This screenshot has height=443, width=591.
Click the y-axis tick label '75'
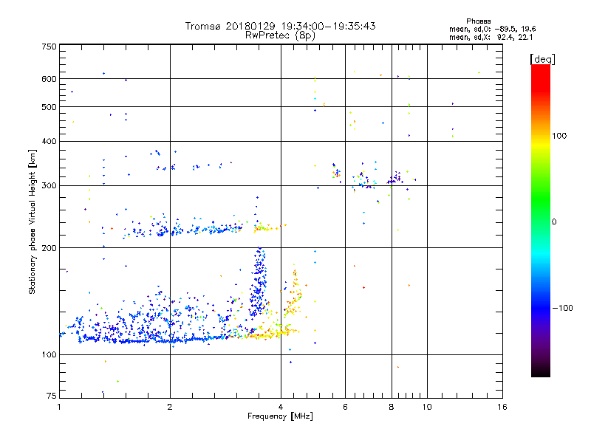pyautogui.click(x=52, y=396)
